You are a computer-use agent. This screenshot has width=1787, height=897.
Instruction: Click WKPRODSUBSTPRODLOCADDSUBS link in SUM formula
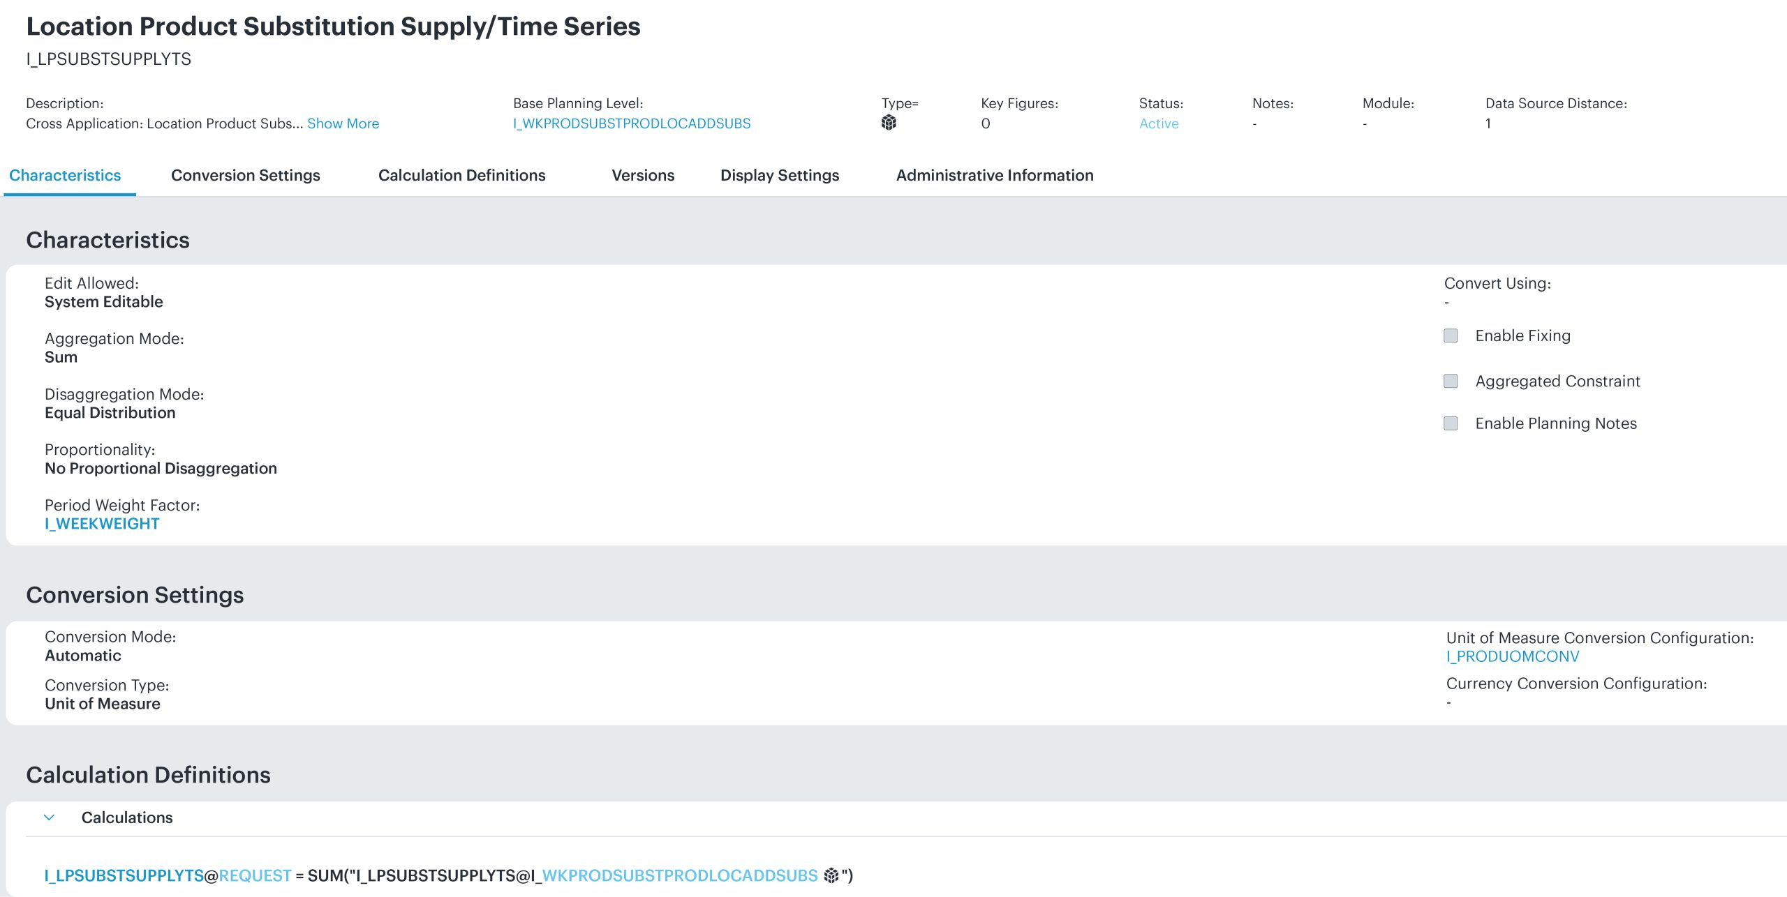coord(679,875)
